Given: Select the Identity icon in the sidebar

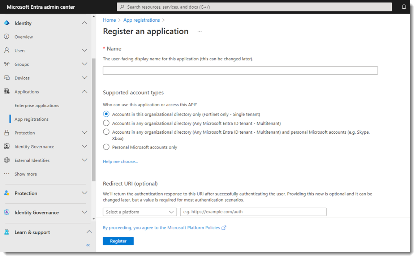Looking at the screenshot, I should [x=7, y=23].
